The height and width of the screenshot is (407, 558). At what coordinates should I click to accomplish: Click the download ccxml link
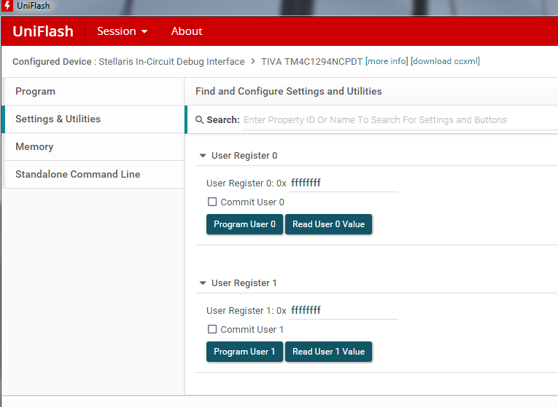445,62
